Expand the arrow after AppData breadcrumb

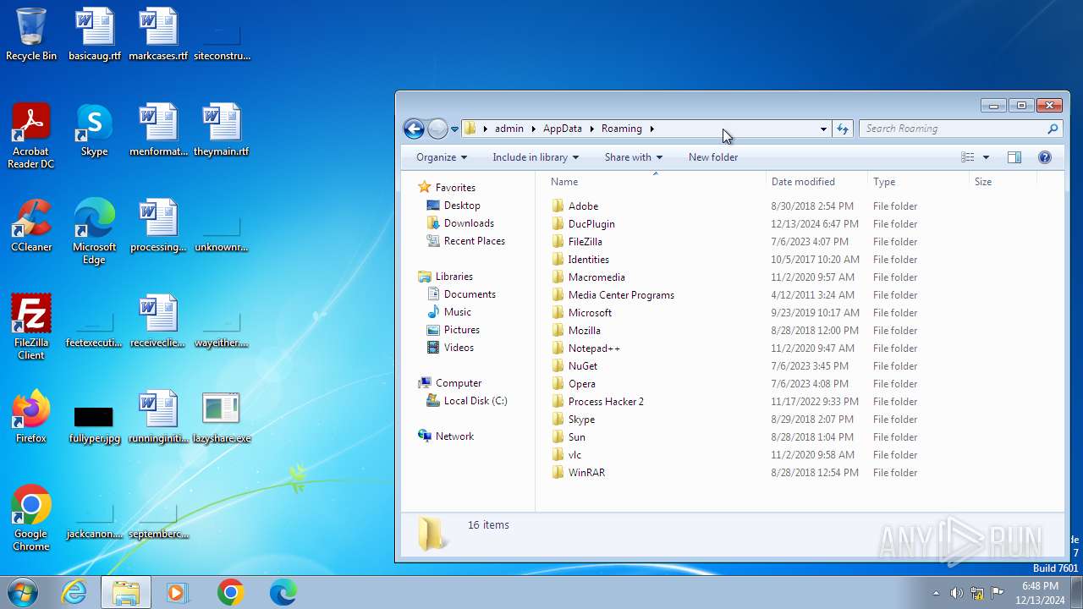tap(592, 129)
